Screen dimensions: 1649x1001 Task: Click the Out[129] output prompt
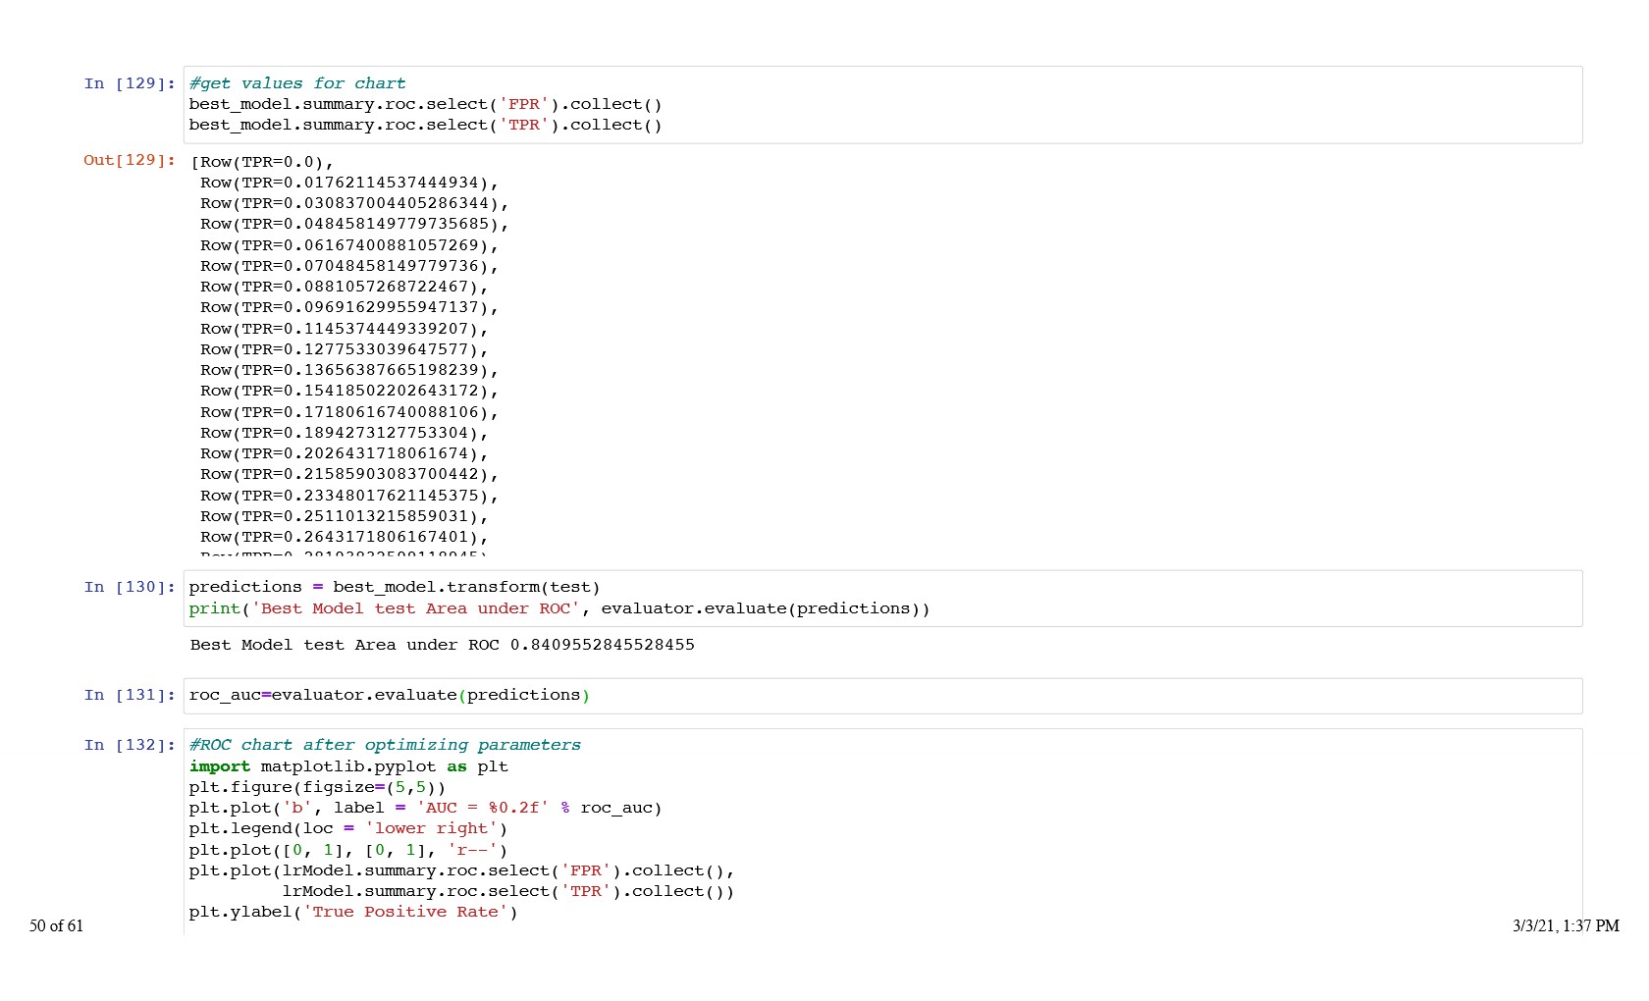click(x=130, y=160)
